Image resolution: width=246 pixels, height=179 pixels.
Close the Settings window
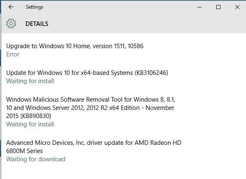tap(237, 7)
